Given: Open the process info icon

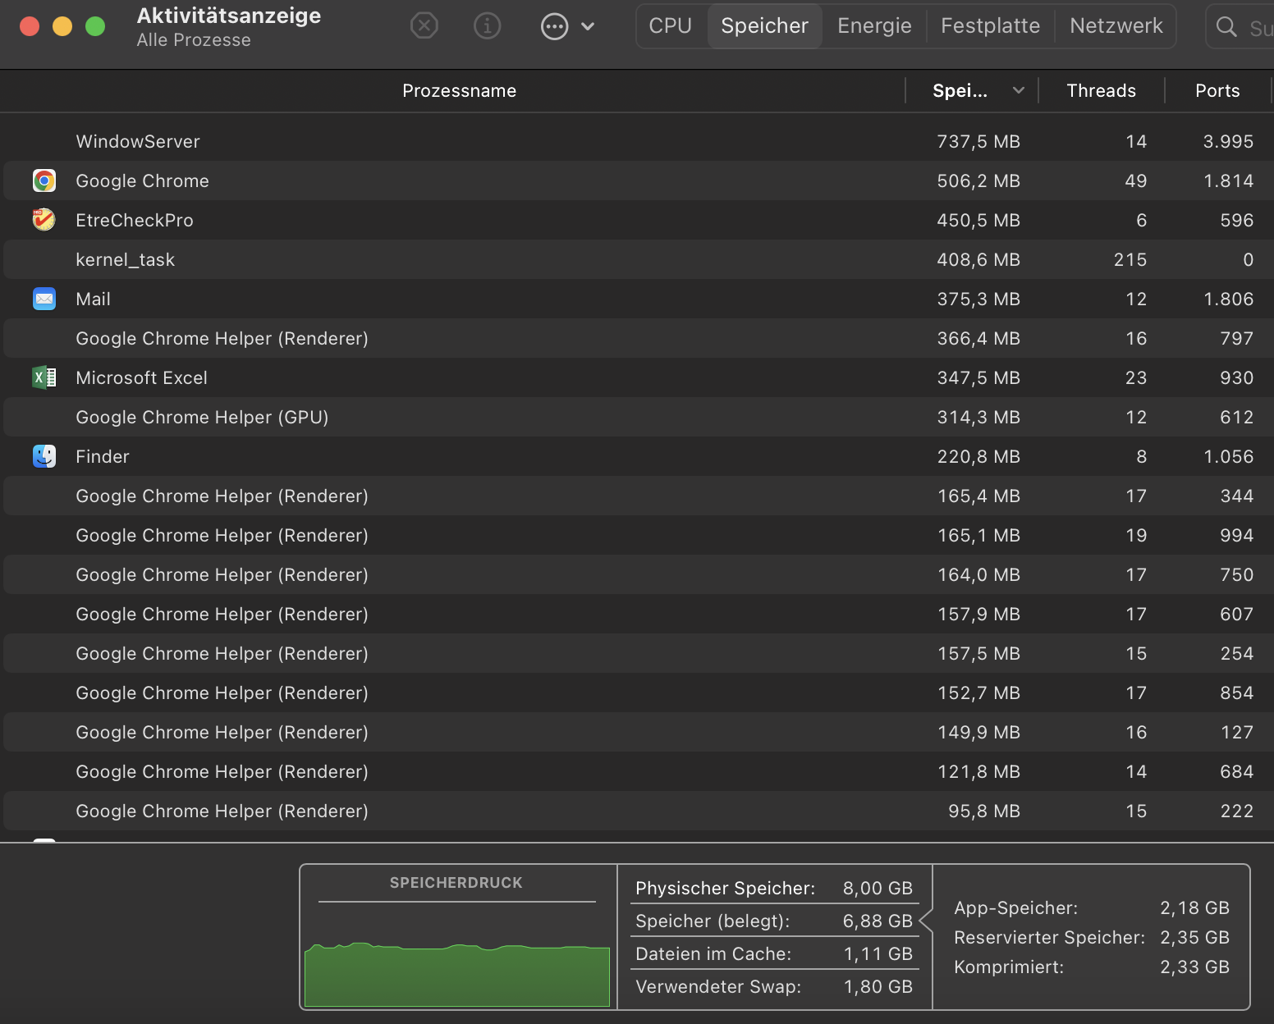Looking at the screenshot, I should pos(487,26).
